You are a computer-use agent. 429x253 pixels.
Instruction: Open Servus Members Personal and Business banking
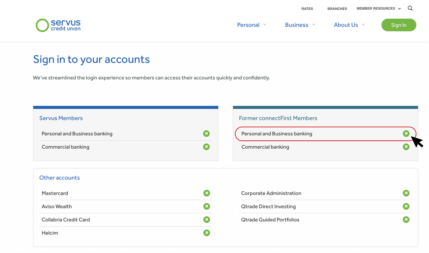tap(77, 134)
